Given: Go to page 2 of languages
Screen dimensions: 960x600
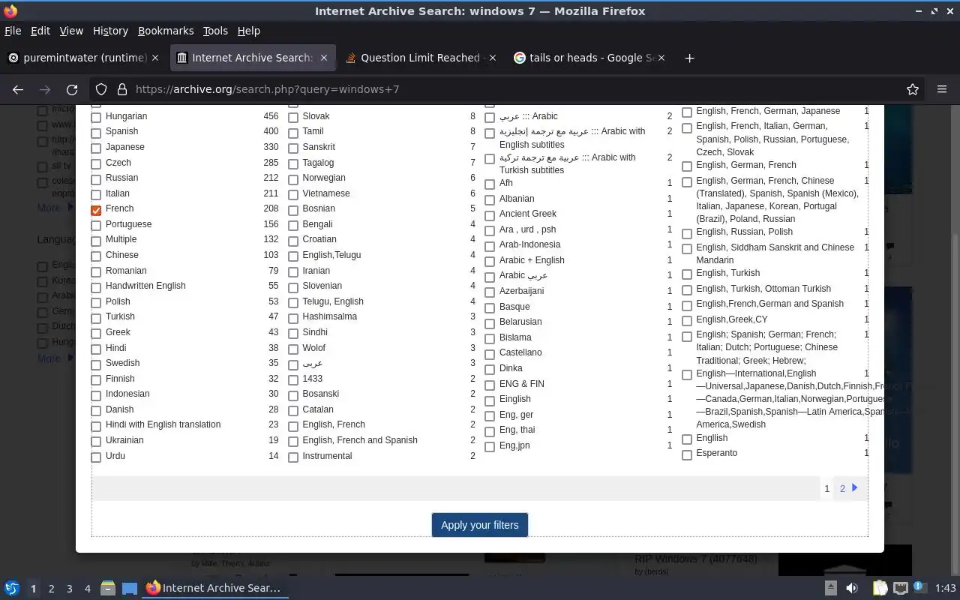Looking at the screenshot, I should tap(842, 488).
